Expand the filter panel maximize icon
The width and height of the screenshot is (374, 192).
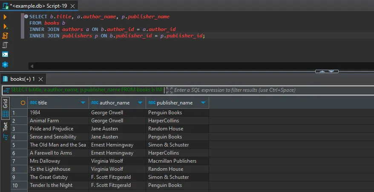169,90
